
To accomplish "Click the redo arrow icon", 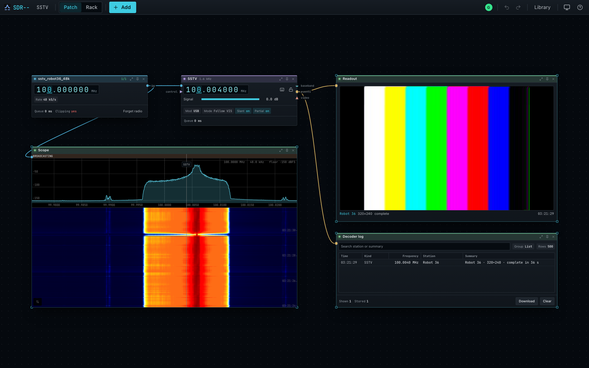I will pos(518,7).
